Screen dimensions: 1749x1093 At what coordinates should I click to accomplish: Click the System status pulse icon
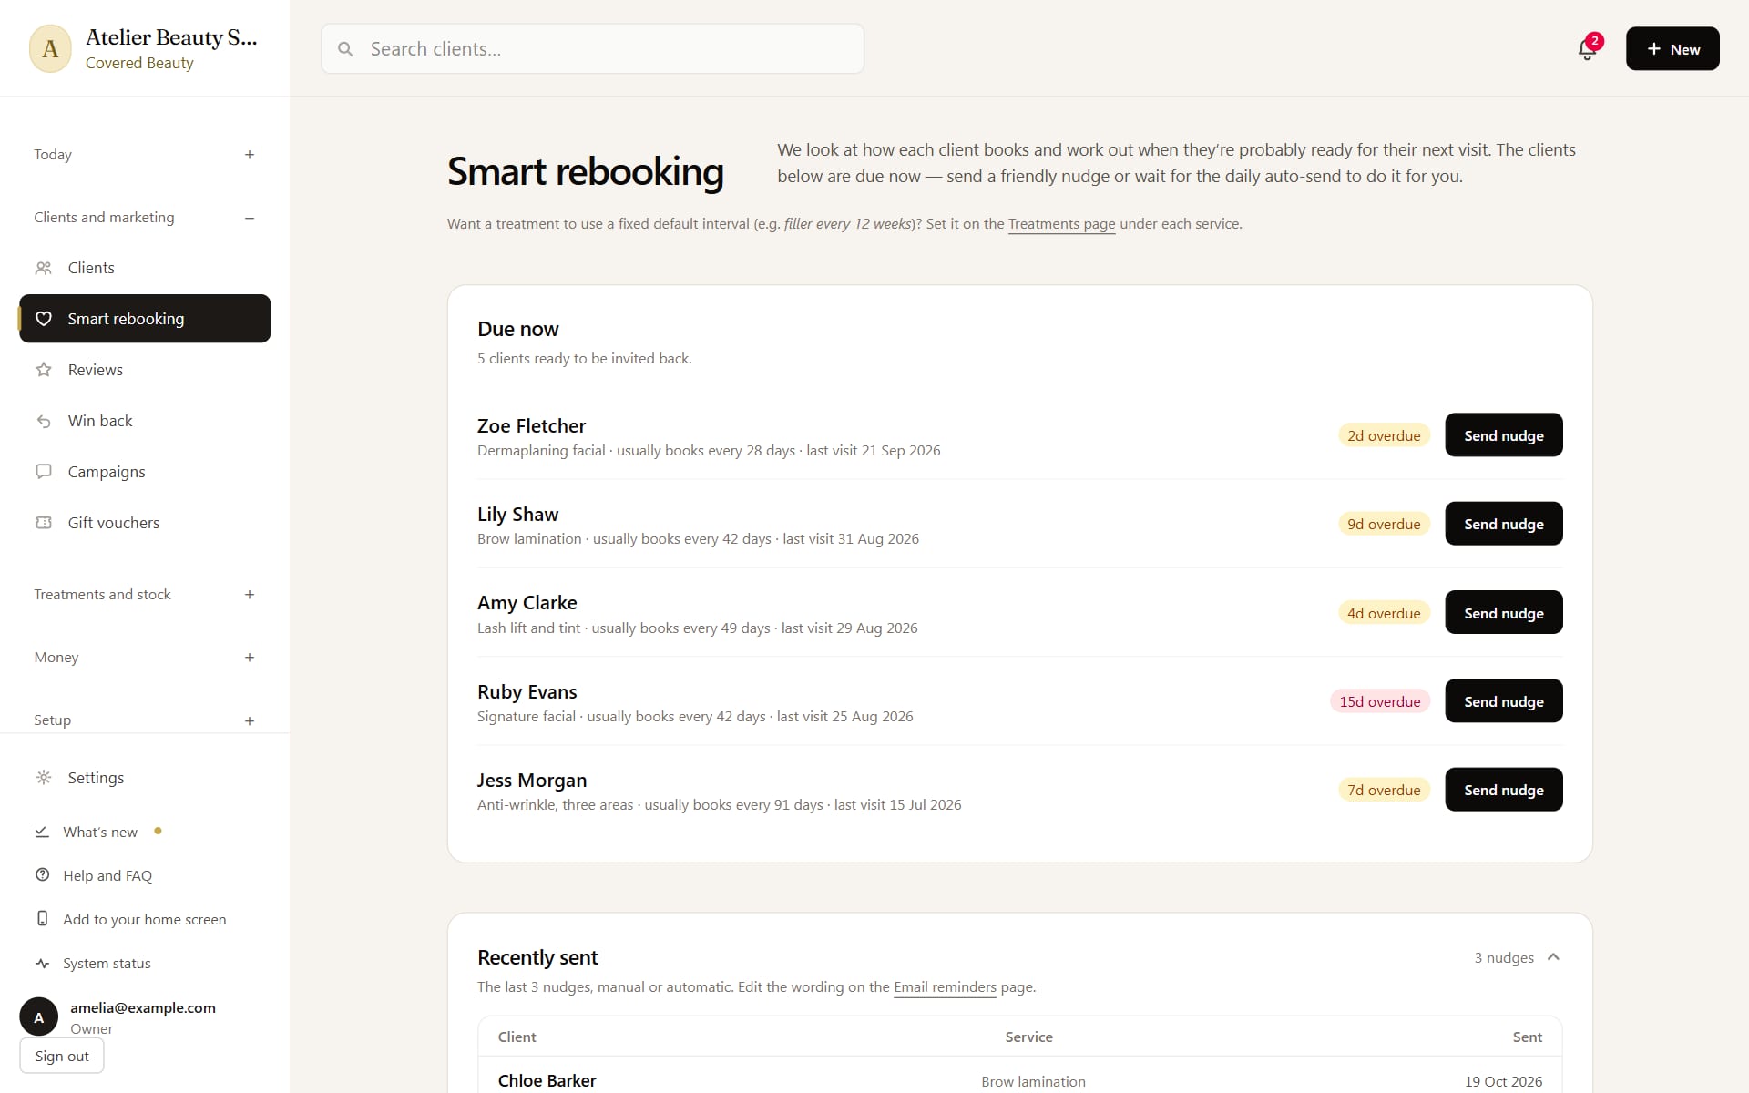pyautogui.click(x=42, y=963)
